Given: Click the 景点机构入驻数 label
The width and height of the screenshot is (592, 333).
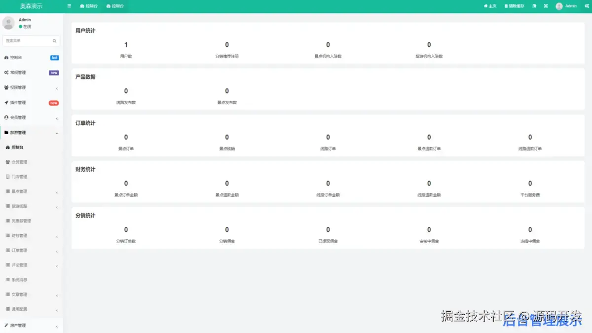Looking at the screenshot, I should pos(328,56).
